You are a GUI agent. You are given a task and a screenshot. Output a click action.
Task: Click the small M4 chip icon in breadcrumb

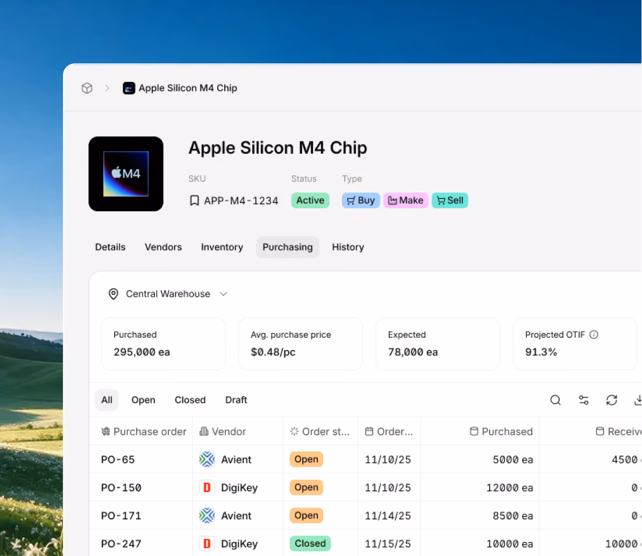[129, 88]
